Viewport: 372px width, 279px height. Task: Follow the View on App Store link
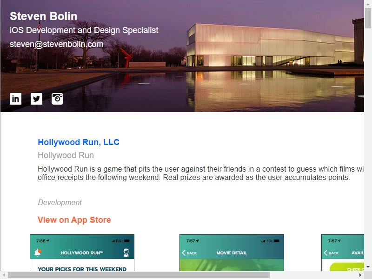(x=74, y=220)
